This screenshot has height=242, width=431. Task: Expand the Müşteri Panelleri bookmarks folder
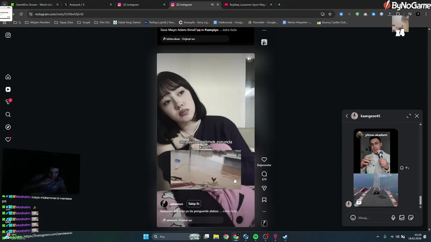[x=38, y=23]
